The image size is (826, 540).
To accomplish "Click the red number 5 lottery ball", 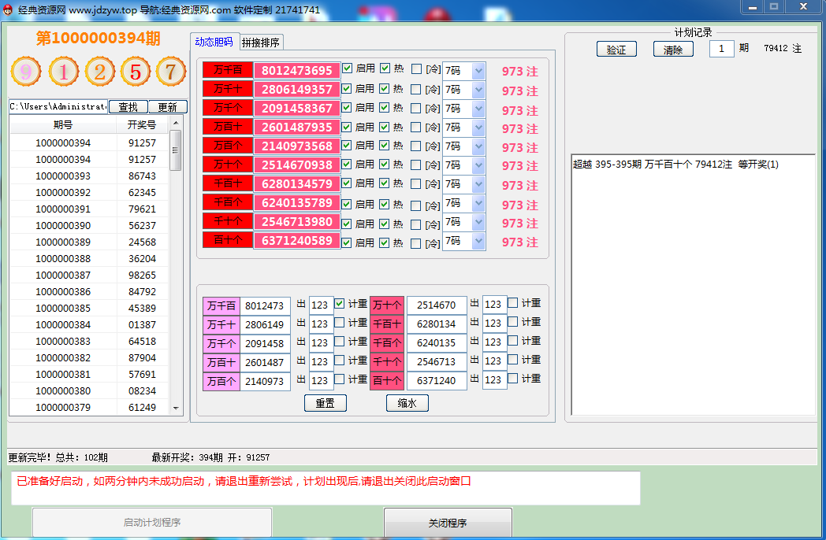I will (135, 72).
